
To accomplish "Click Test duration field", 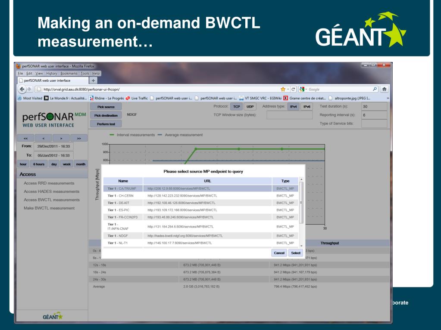I will tap(374, 106).
